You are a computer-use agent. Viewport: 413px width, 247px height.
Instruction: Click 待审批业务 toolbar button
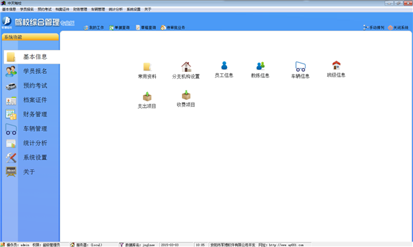click(x=173, y=27)
